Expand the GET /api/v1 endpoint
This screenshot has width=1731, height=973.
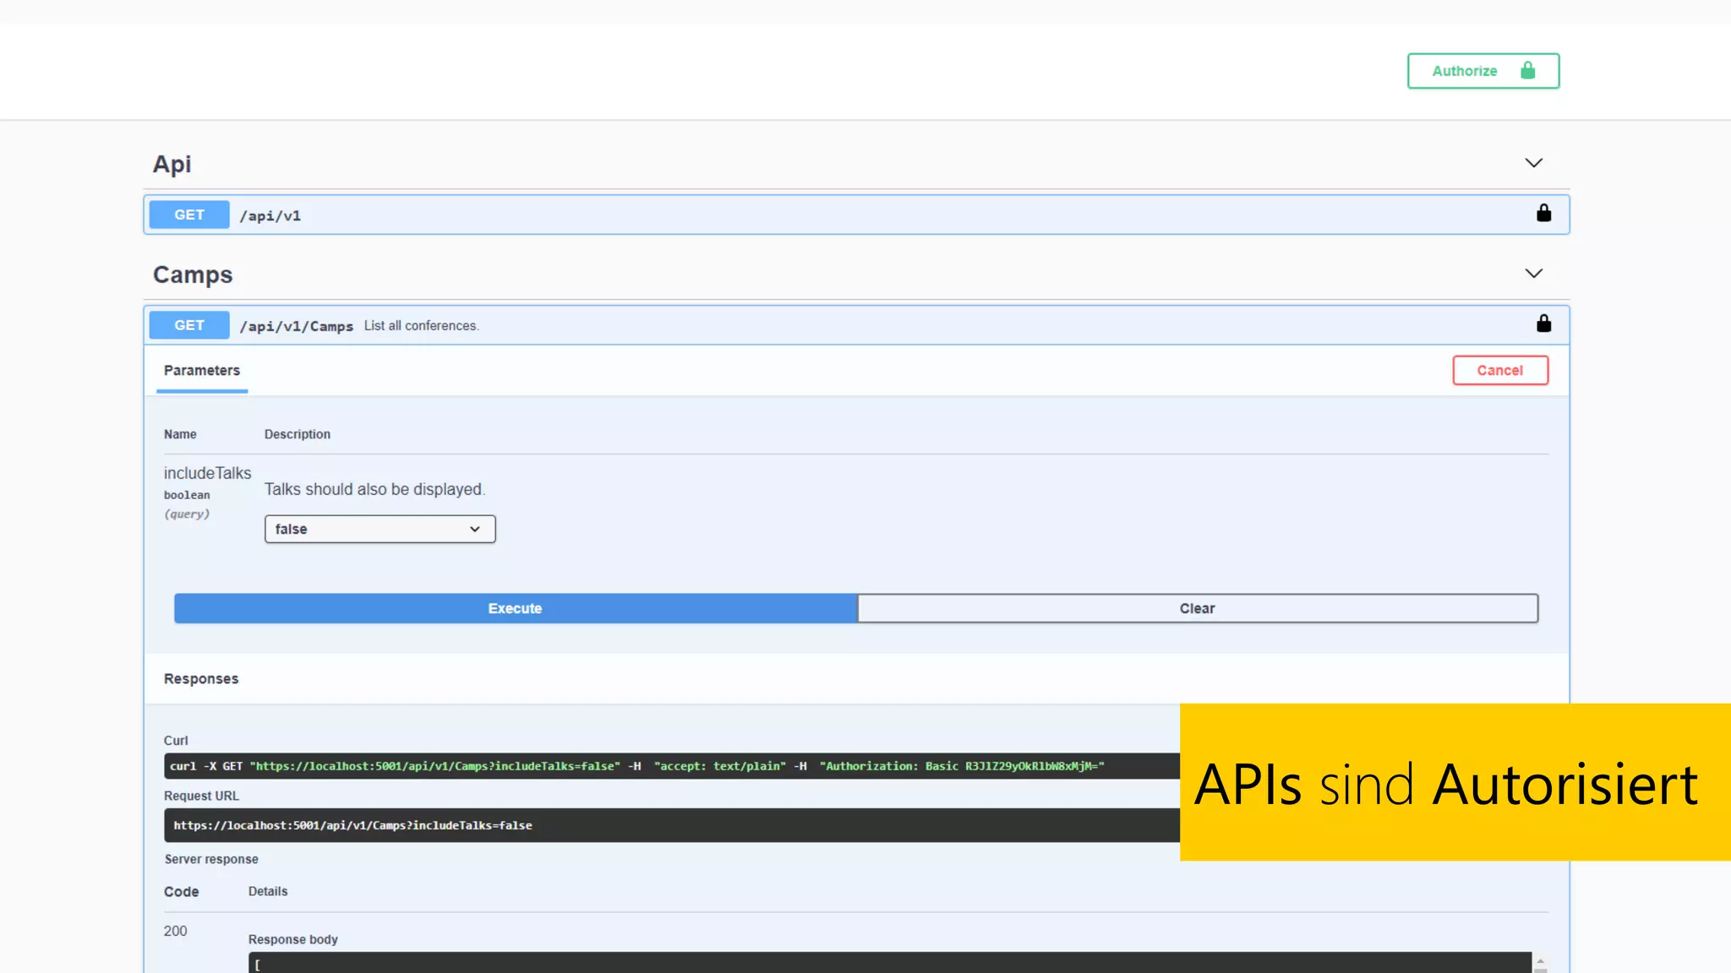[x=856, y=215]
